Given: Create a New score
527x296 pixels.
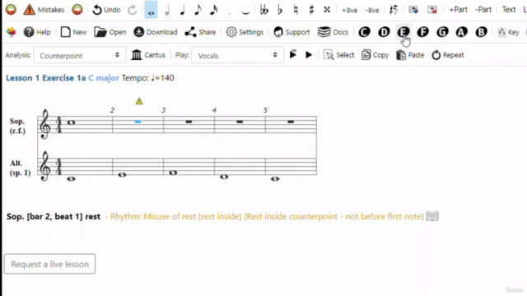Looking at the screenshot, I should [73, 32].
